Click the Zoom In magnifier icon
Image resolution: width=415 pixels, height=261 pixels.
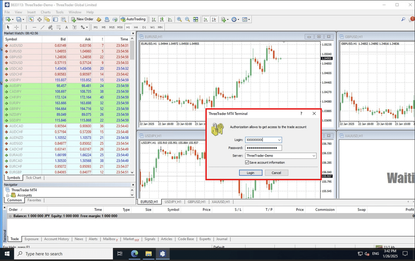(179, 19)
